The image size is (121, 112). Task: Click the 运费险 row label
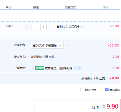(x=21, y=68)
